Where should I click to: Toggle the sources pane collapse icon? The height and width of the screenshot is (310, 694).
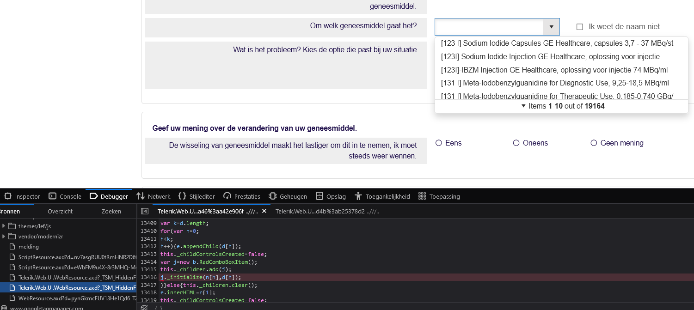coord(145,211)
